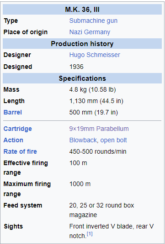Open the Blowback link
Screen dimensions: 165x244
[83, 140]
